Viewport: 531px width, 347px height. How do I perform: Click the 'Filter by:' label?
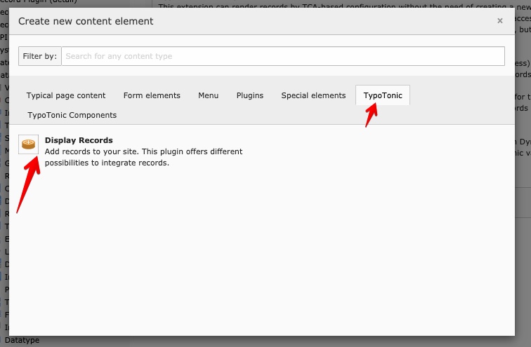pyautogui.click(x=40, y=56)
